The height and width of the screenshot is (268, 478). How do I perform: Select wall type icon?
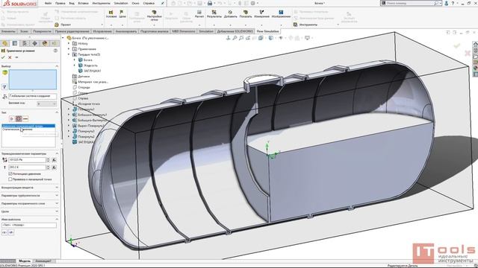point(25,119)
